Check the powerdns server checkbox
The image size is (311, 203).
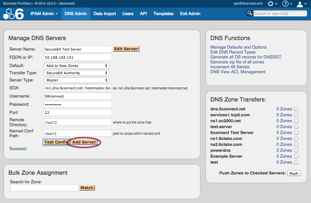coord(296,150)
